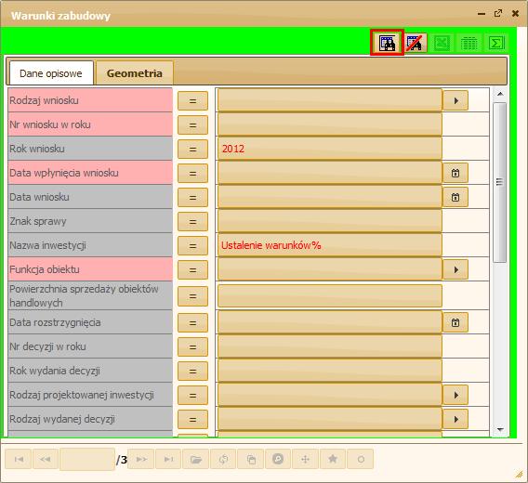The height and width of the screenshot is (483, 528).
Task: Click the Data wpłynięcia wniosku label
Action: pyautogui.click(x=64, y=173)
